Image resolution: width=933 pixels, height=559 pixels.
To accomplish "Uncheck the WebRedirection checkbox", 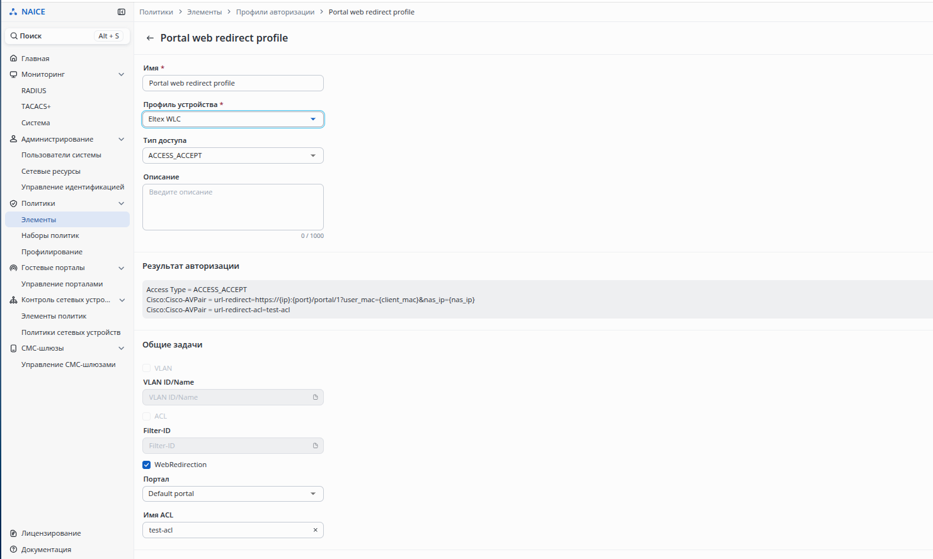I will (x=147, y=465).
